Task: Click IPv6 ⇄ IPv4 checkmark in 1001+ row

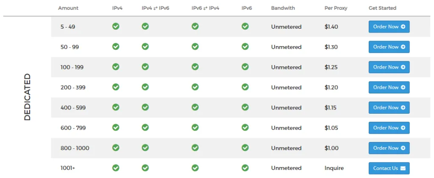Action: point(195,168)
